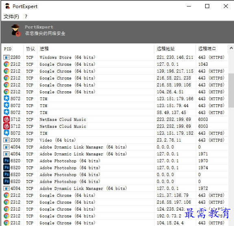
Task: Select remote port 1043 cell
Action: coord(203,64)
